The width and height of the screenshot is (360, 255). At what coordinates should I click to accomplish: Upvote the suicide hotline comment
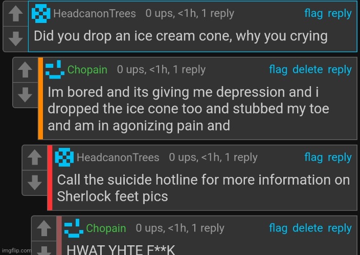(x=34, y=158)
